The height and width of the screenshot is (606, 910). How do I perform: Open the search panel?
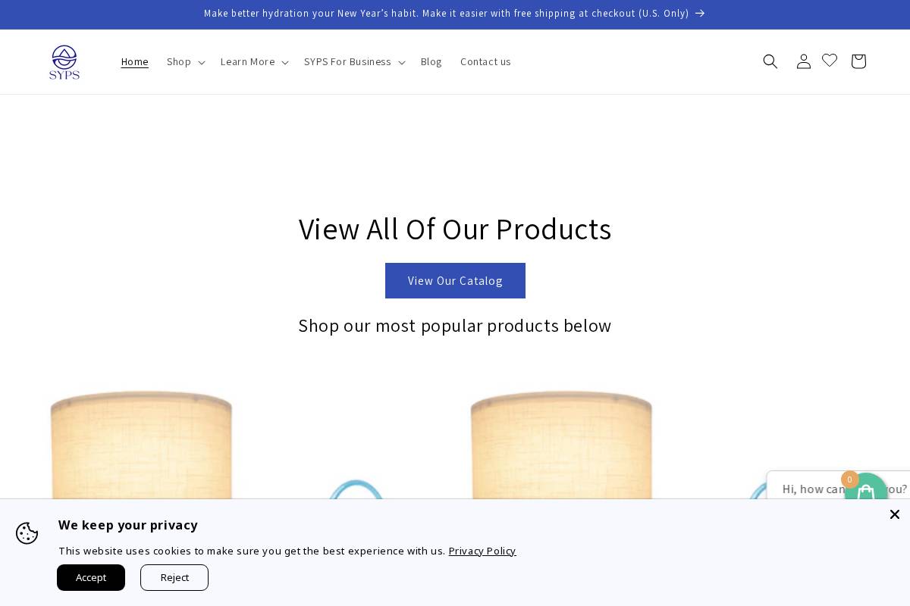tap(770, 61)
